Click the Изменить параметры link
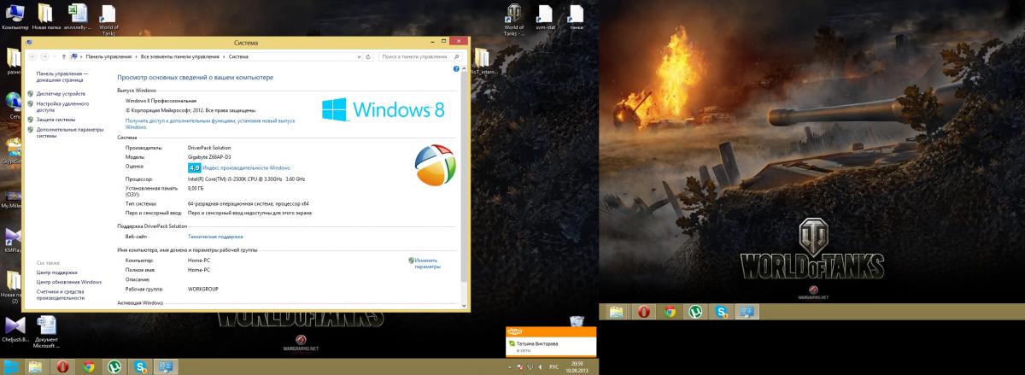This screenshot has width=1025, height=375. tap(426, 263)
